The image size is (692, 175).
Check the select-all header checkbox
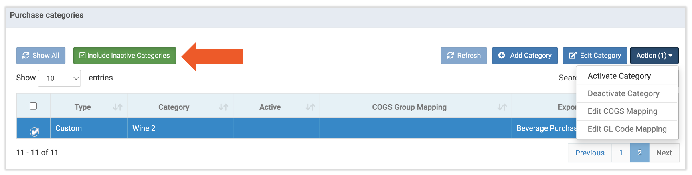34,106
